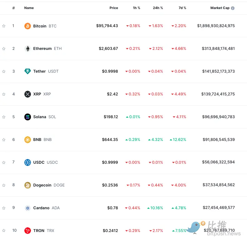The height and width of the screenshot is (242, 247).
Task: Star Bitcoin to add to watchlist
Action: click(x=4, y=26)
